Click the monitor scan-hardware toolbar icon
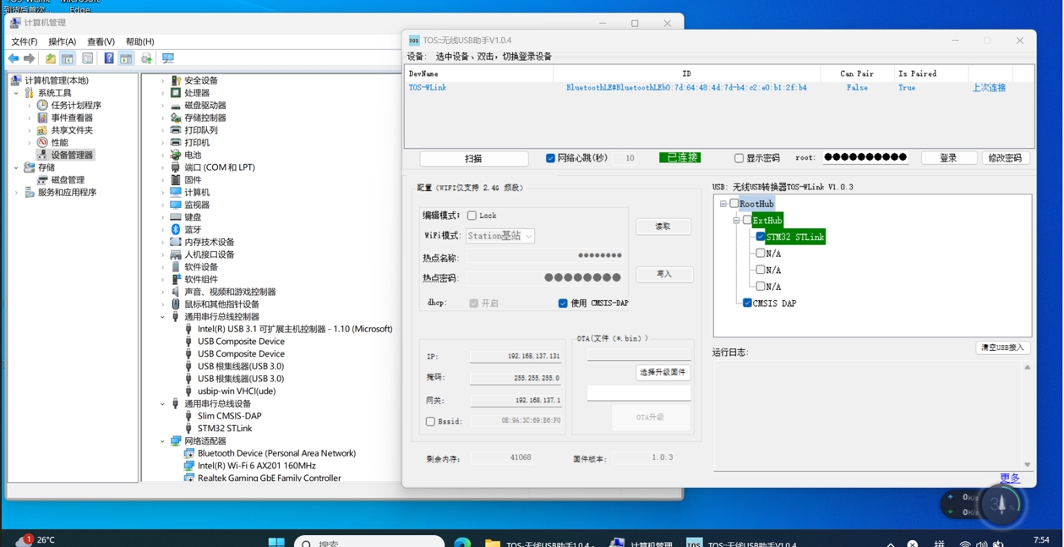Screen dimensions: 1064x547 [x=168, y=58]
